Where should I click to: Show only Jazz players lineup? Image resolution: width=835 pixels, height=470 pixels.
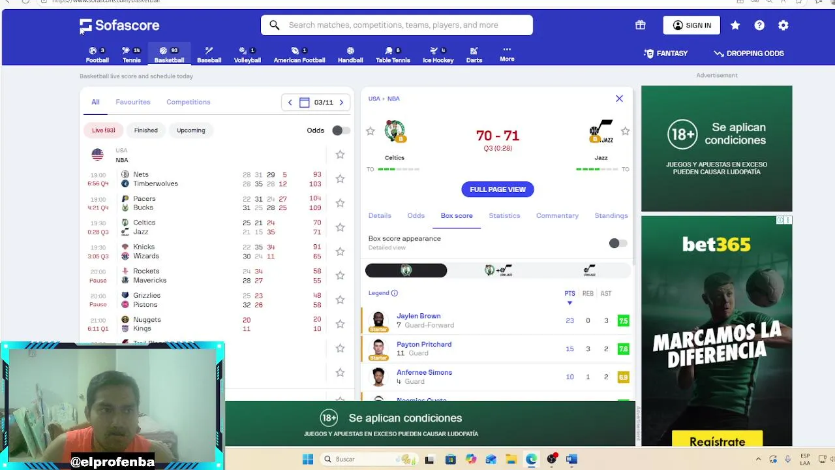click(x=589, y=270)
